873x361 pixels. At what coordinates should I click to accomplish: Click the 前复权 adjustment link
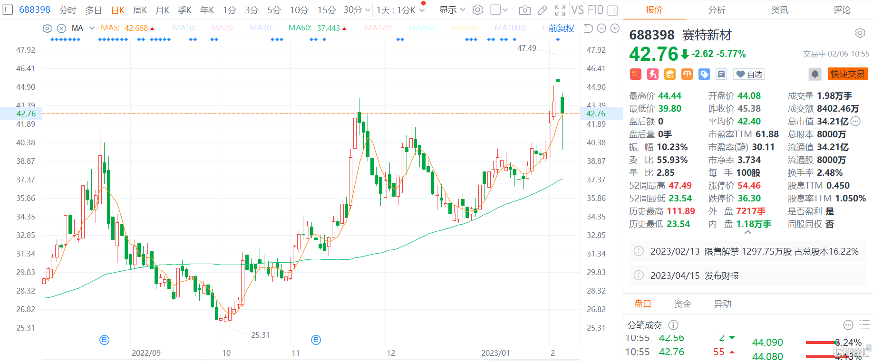tap(561, 28)
